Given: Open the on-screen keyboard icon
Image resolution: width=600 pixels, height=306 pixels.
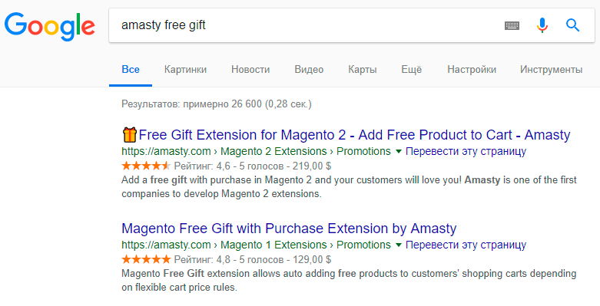Looking at the screenshot, I should [x=512, y=25].
